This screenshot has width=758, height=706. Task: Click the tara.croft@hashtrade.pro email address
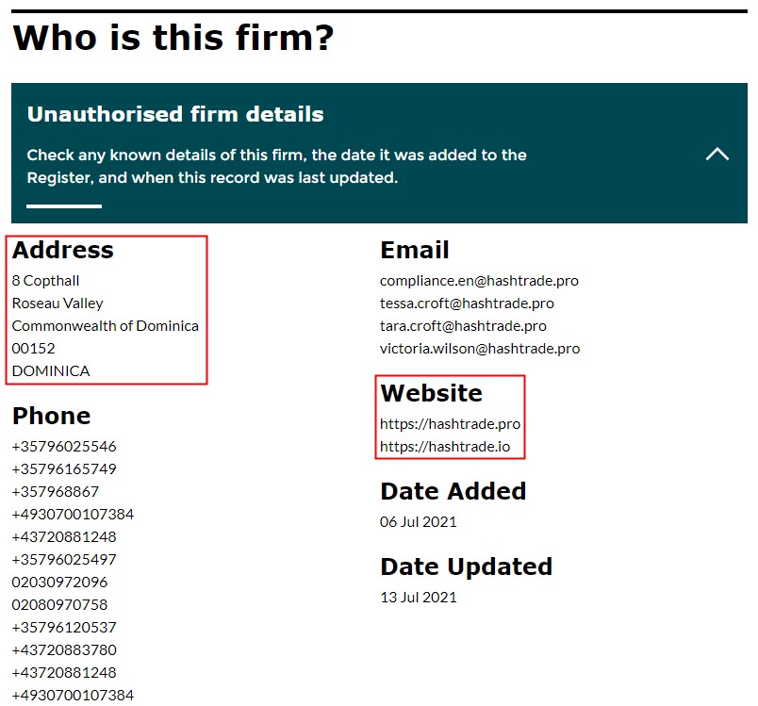(463, 326)
